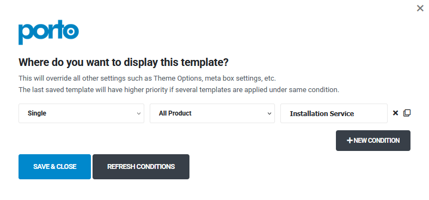Click the circular dot in Porto logo

(x=70, y=32)
